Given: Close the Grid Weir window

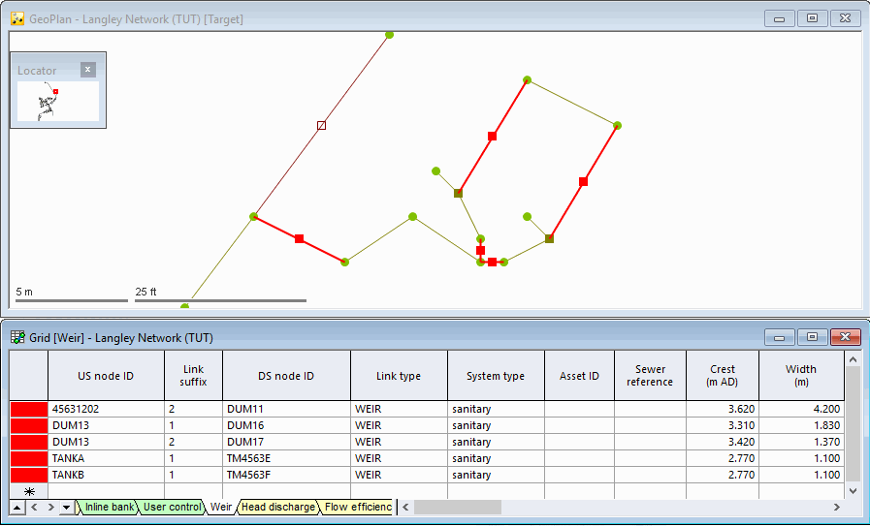Looking at the screenshot, I should point(845,337).
